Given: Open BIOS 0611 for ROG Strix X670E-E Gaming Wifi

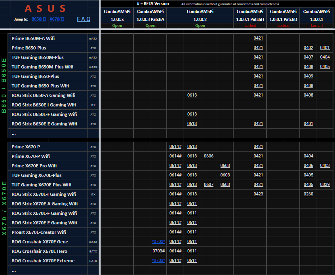Looking at the screenshot, I should tap(192, 222).
